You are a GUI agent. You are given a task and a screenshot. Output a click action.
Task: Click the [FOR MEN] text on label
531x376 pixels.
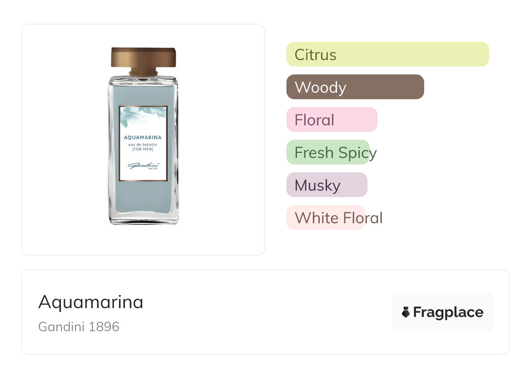[x=143, y=149]
